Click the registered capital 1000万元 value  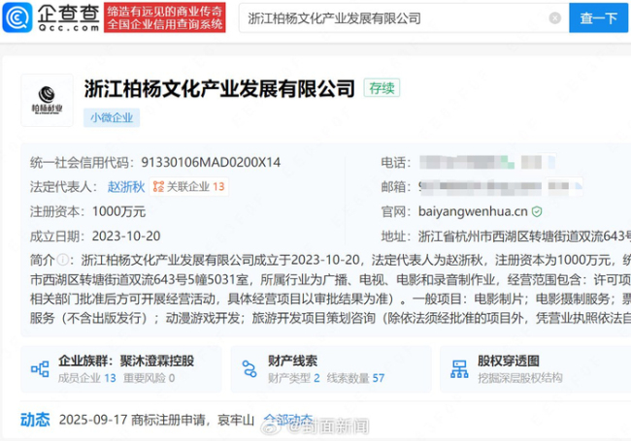tap(118, 211)
